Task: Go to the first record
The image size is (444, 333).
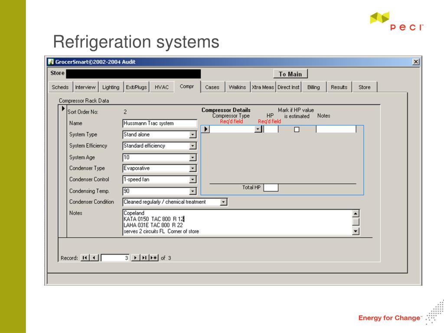Action: point(85,258)
